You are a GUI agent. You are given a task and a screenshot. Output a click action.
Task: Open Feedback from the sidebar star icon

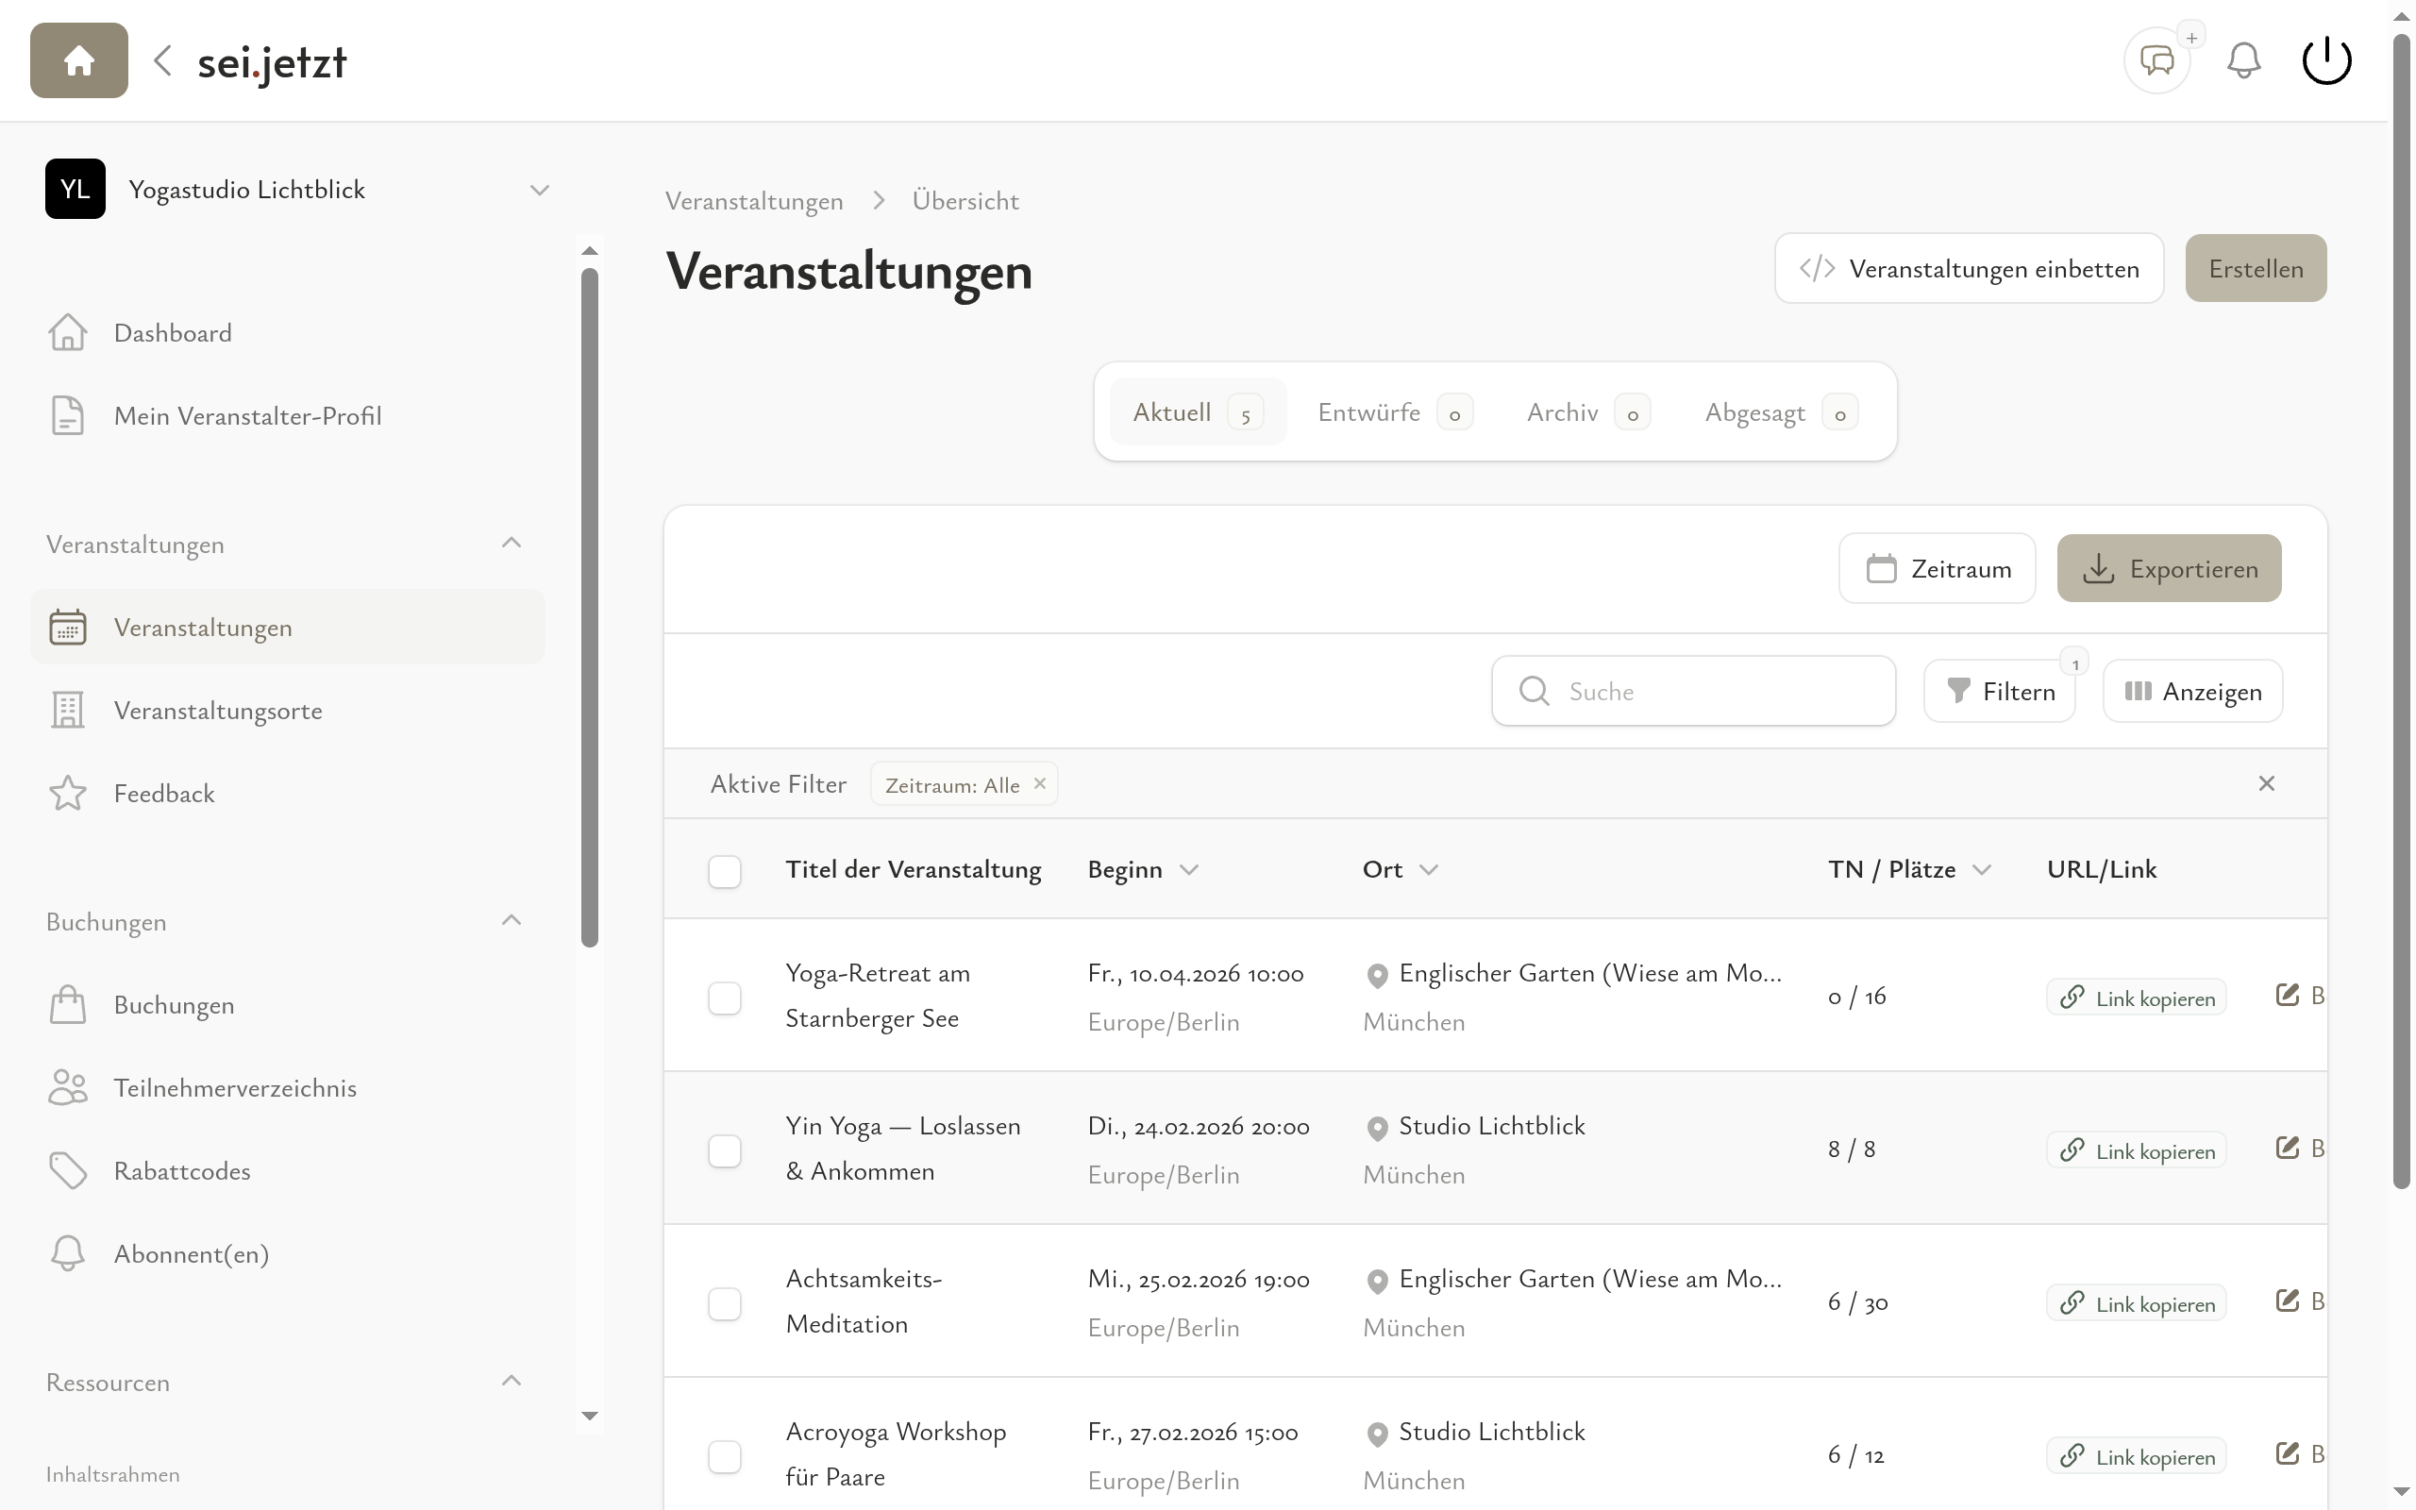(x=68, y=794)
